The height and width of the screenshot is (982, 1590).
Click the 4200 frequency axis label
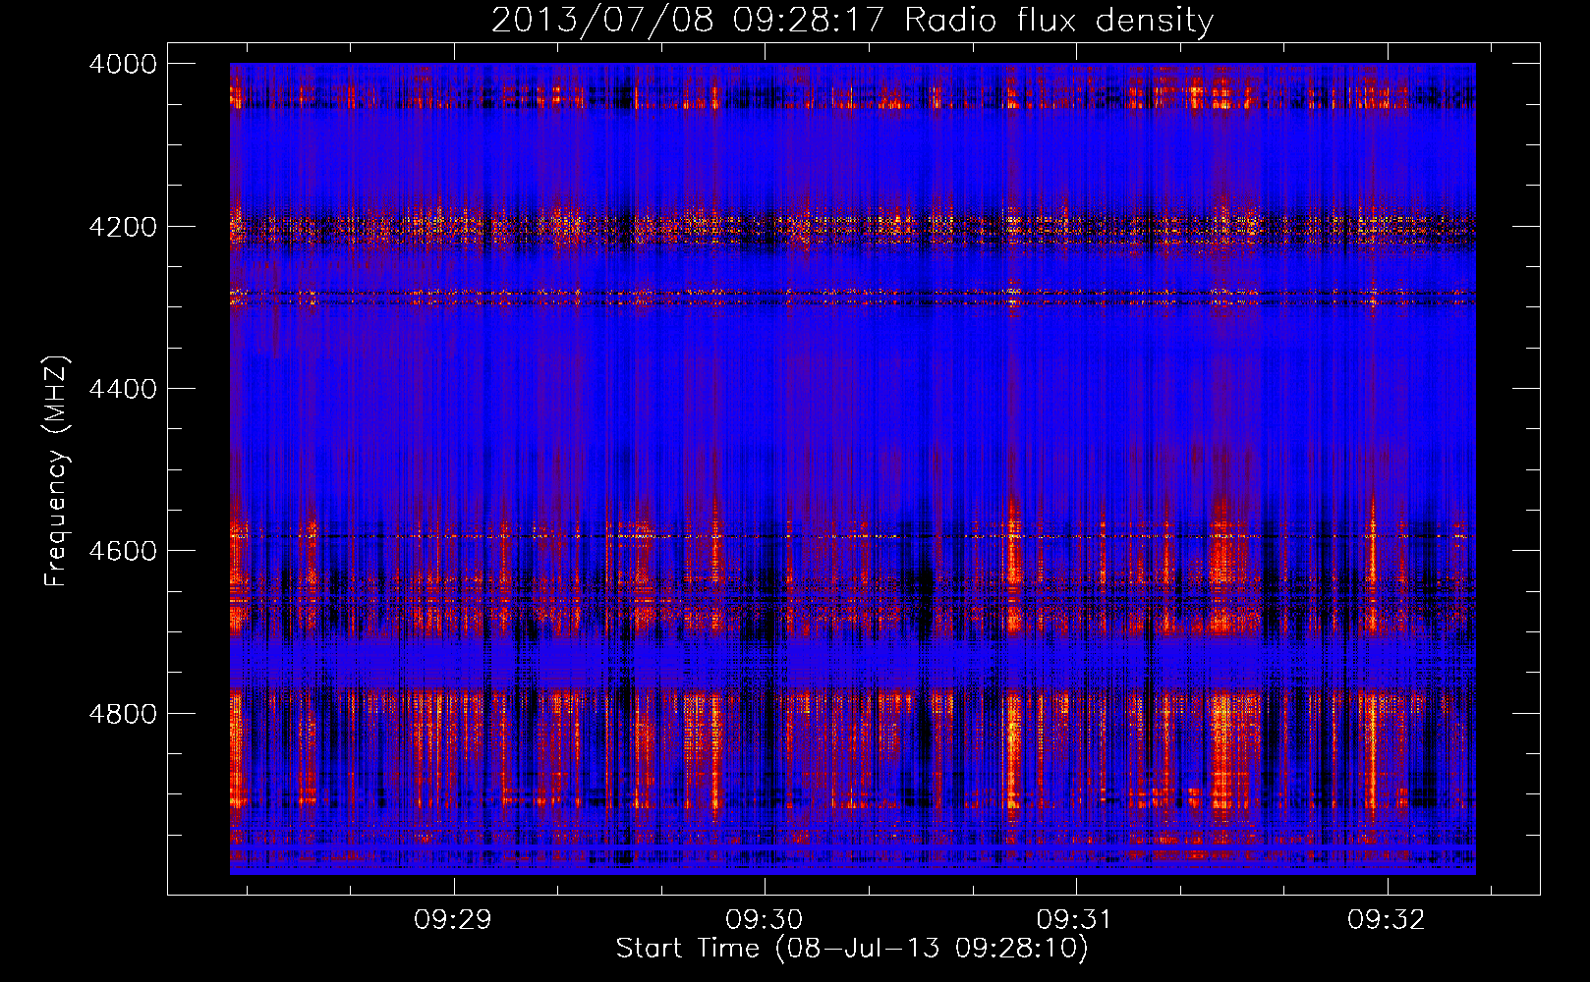(123, 227)
